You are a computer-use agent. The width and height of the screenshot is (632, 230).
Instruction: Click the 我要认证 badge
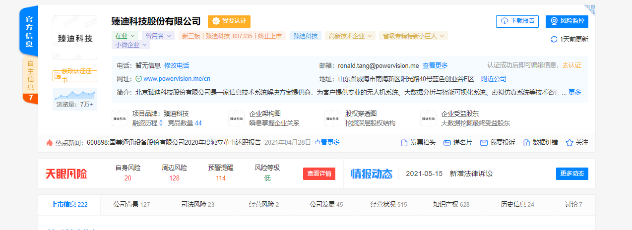click(x=229, y=21)
